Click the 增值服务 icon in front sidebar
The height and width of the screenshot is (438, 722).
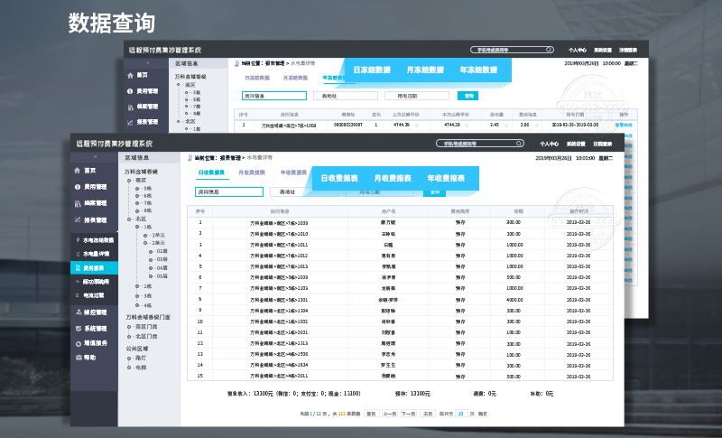[x=77, y=342]
